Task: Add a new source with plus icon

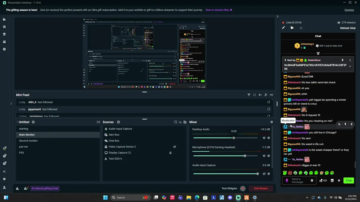Action: pos(118,122)
